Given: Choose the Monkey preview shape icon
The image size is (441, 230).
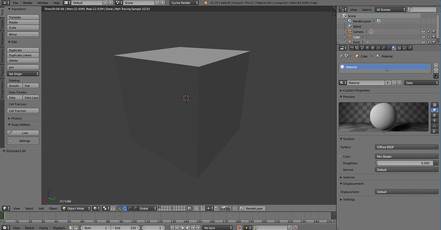Looking at the screenshot, I should tap(435, 121).
